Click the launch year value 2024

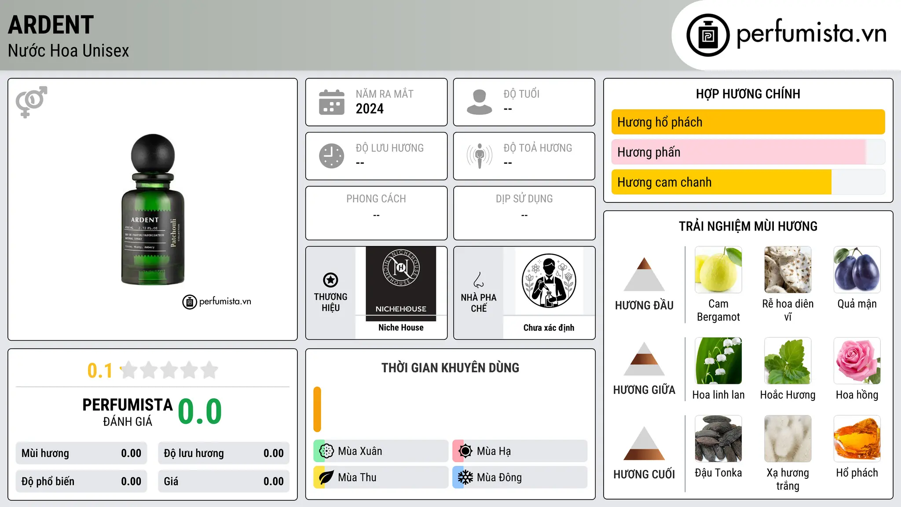click(x=370, y=109)
